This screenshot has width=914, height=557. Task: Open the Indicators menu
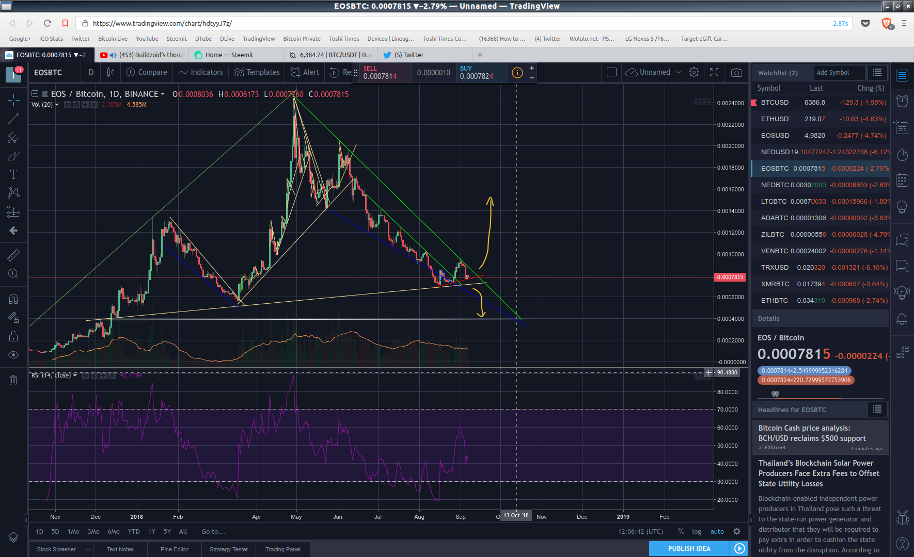200,72
